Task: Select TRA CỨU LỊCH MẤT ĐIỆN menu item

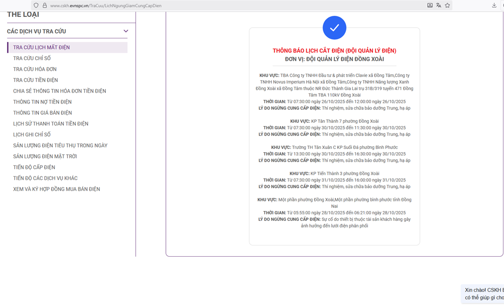Action: [x=41, y=47]
